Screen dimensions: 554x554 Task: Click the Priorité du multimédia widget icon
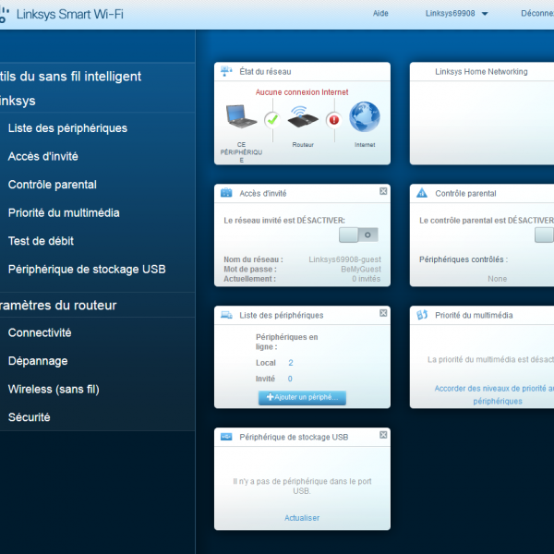(421, 315)
